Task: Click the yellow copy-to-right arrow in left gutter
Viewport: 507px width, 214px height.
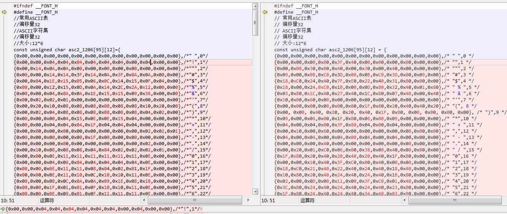Action: coord(5,12)
